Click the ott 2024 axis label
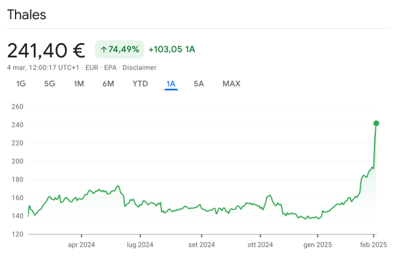 pos(260,245)
